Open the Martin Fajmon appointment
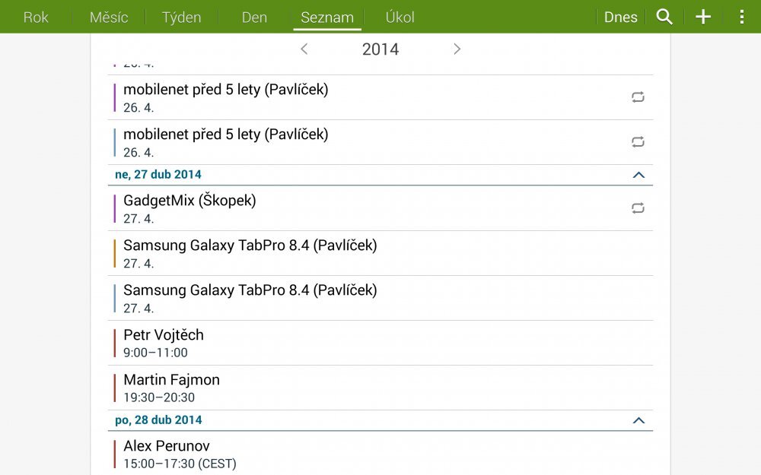The image size is (761, 475). click(x=304, y=388)
